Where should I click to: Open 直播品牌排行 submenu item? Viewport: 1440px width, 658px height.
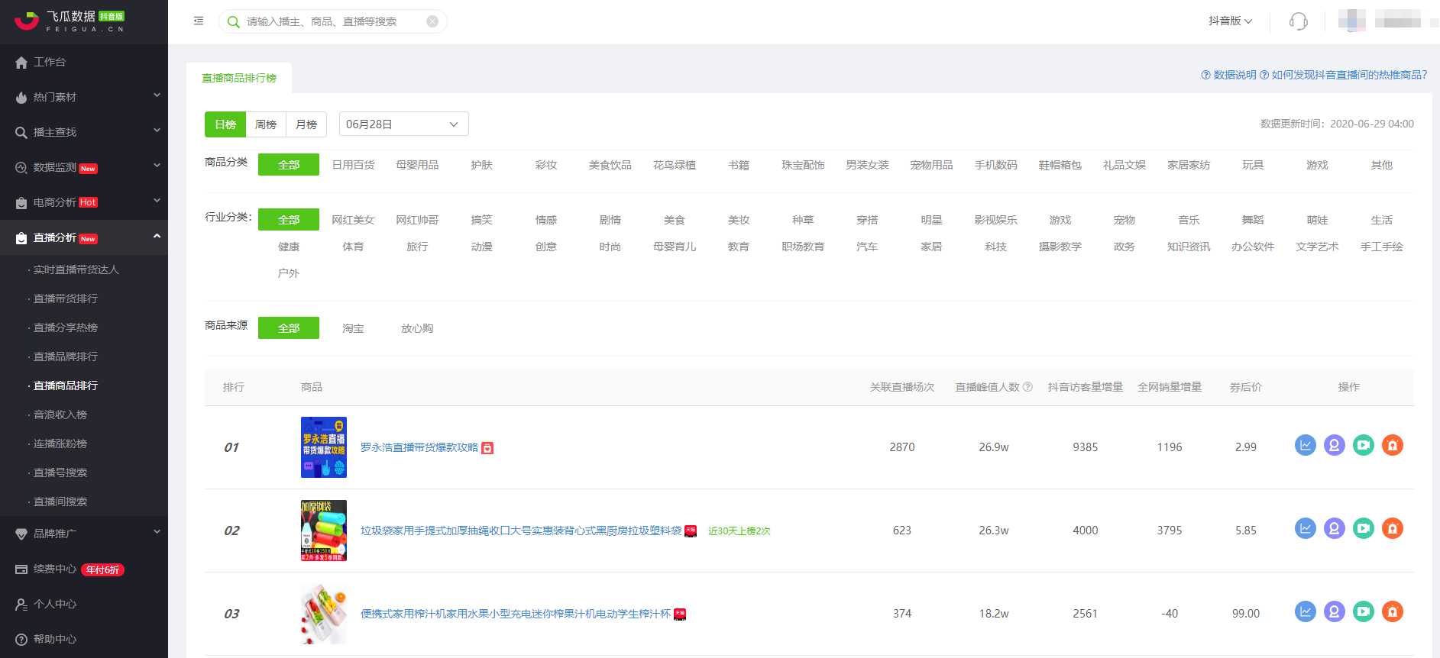(66, 356)
